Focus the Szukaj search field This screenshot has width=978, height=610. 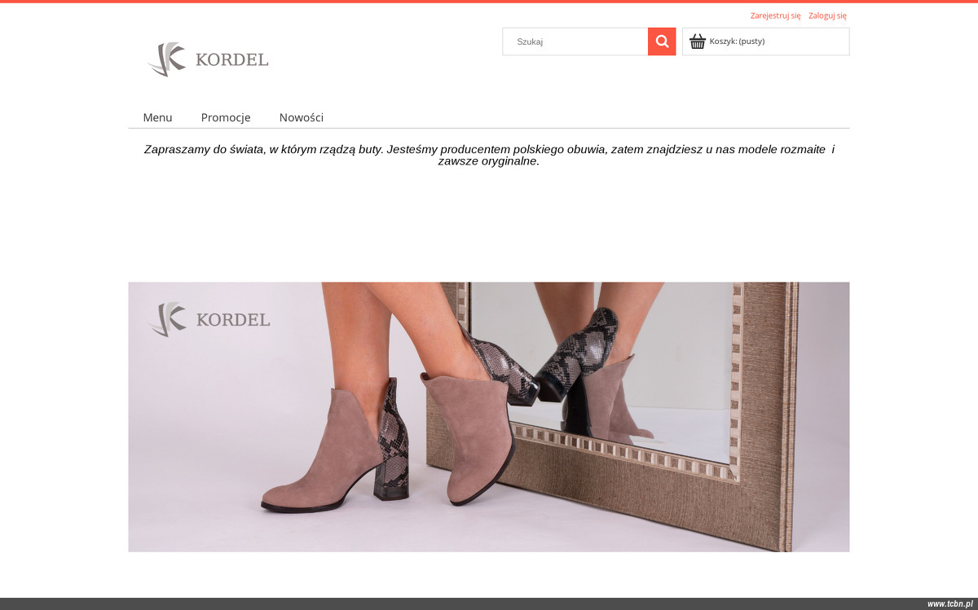coord(575,42)
